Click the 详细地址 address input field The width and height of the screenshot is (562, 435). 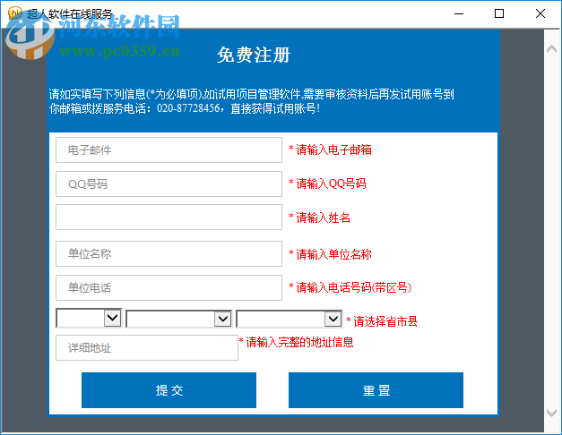147,347
